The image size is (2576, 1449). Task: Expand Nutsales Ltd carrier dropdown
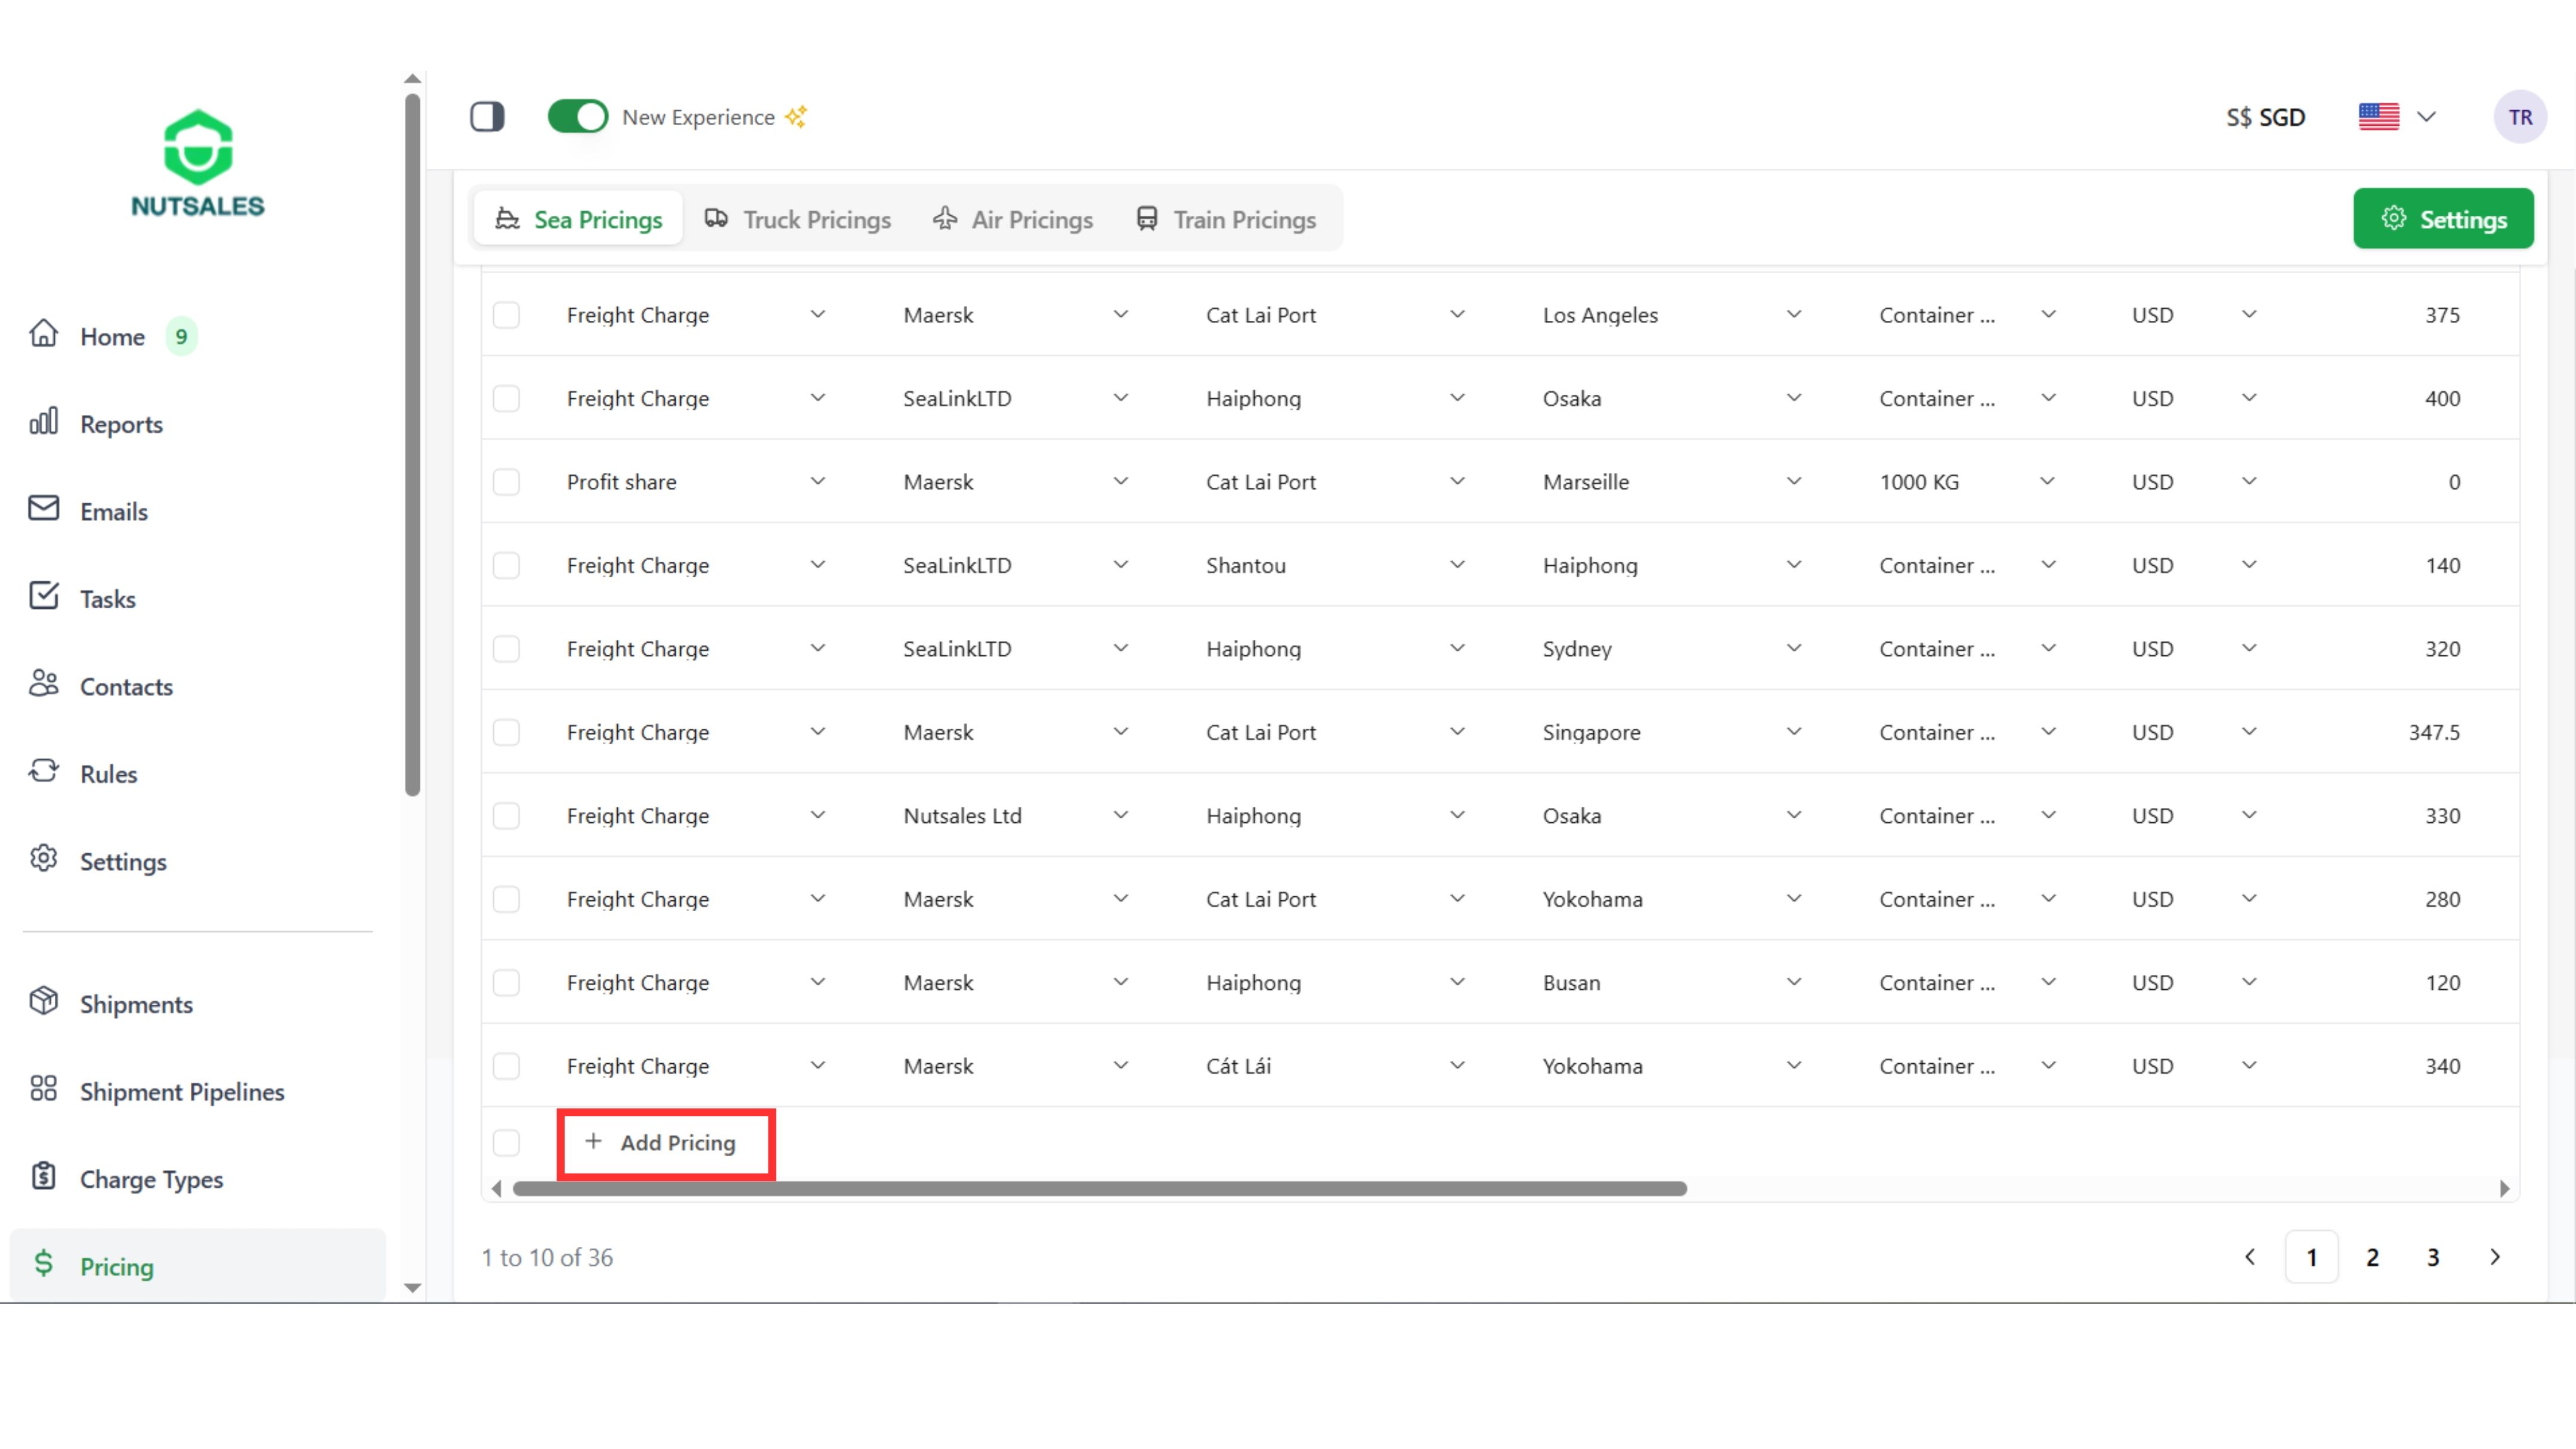[x=1120, y=816]
